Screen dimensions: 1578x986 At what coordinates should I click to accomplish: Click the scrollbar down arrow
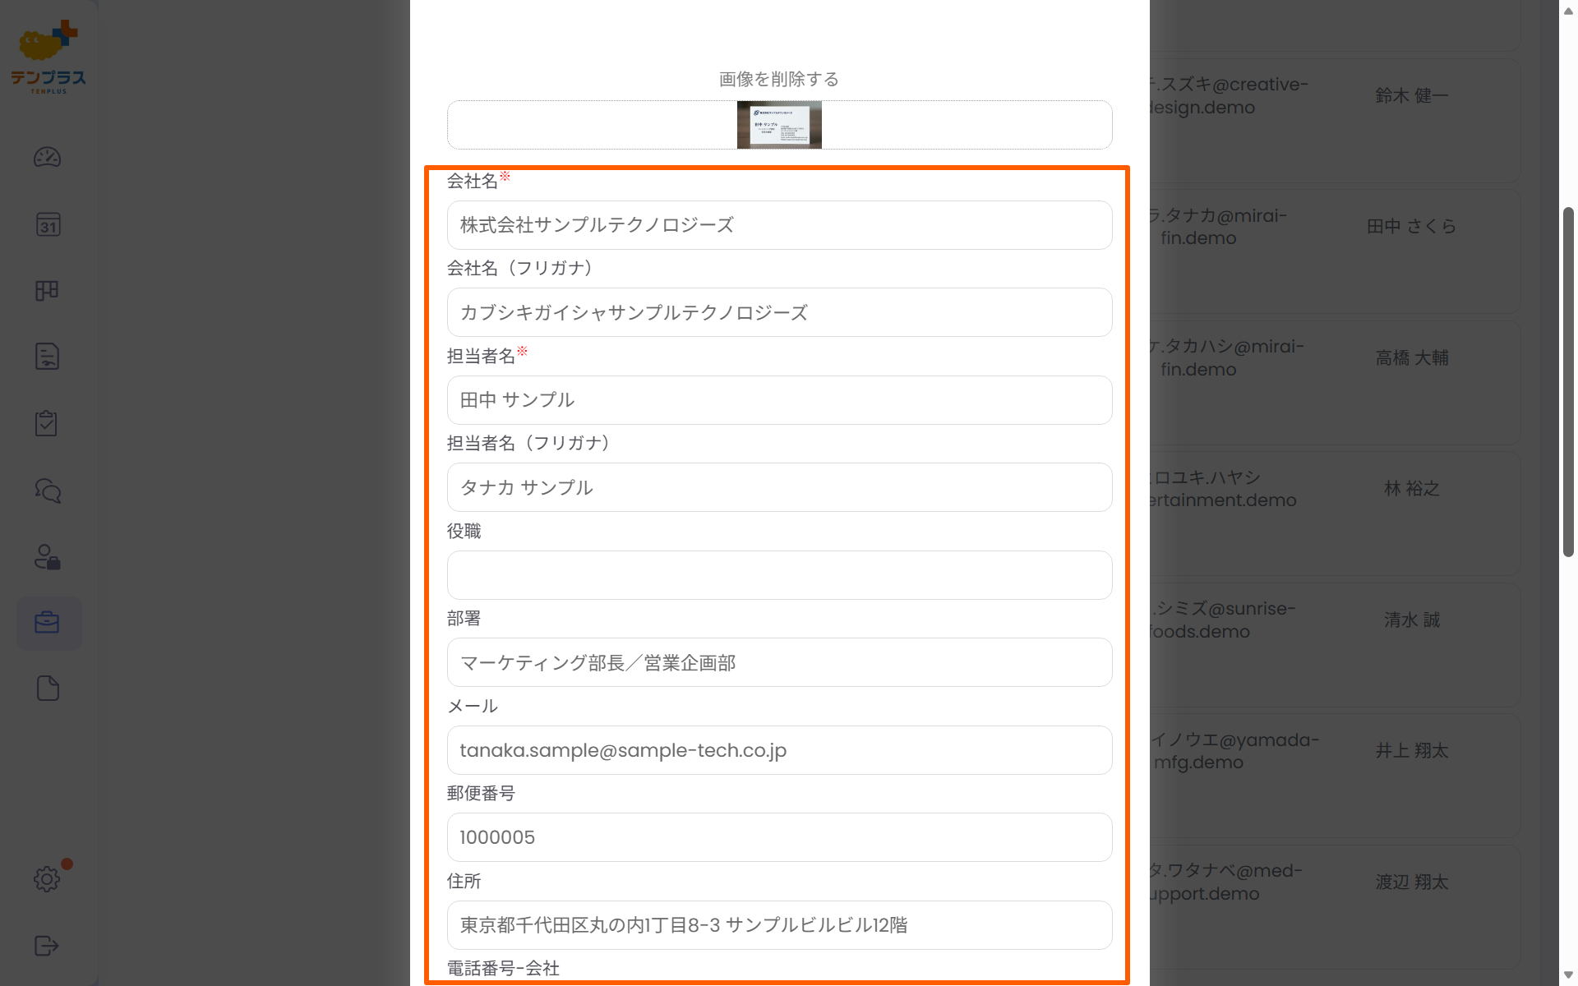tap(1568, 975)
